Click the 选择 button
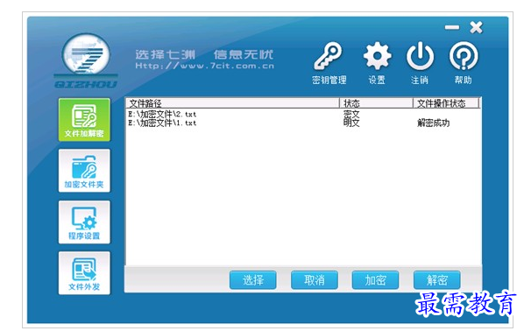 click(x=253, y=280)
